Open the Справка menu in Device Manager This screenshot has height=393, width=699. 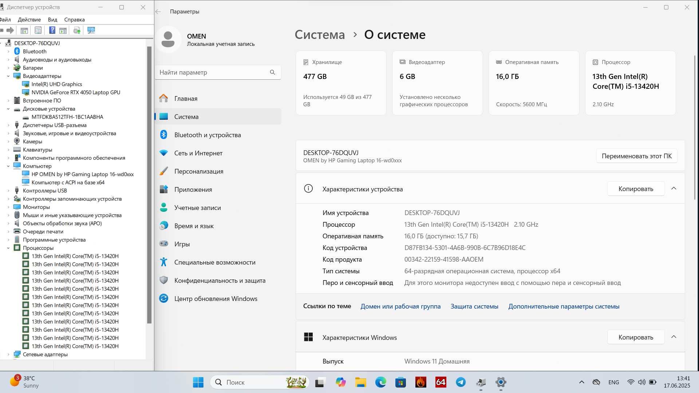[74, 20]
